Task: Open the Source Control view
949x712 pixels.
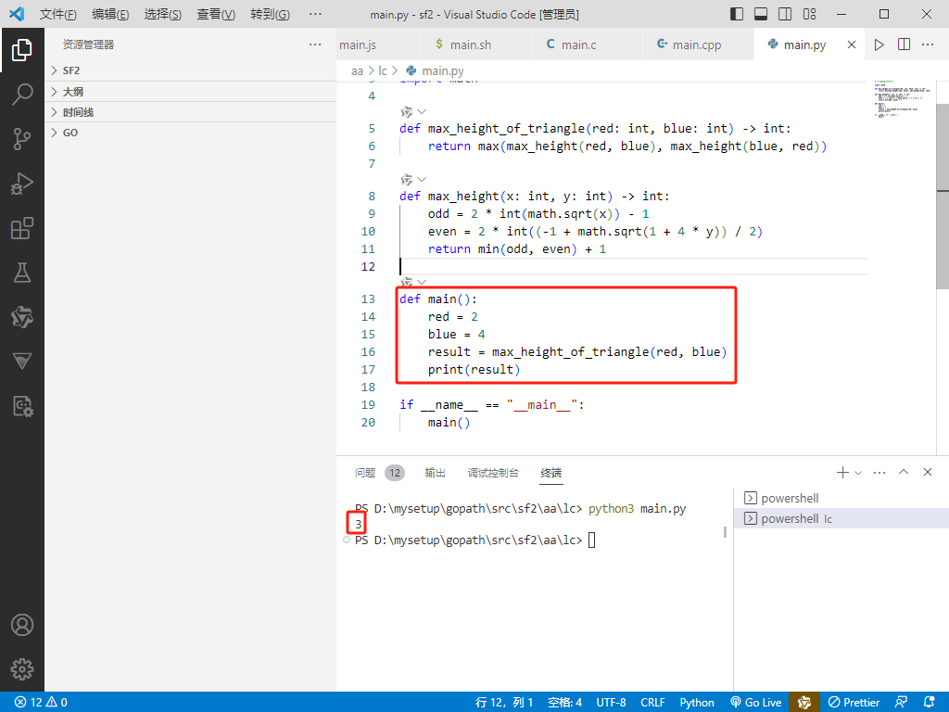Action: (x=22, y=139)
